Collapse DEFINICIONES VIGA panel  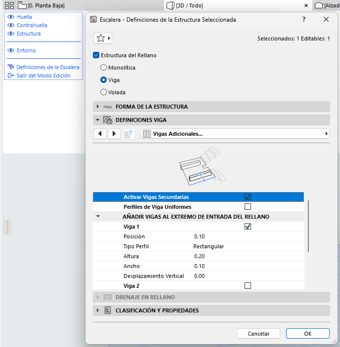pyautogui.click(x=97, y=120)
